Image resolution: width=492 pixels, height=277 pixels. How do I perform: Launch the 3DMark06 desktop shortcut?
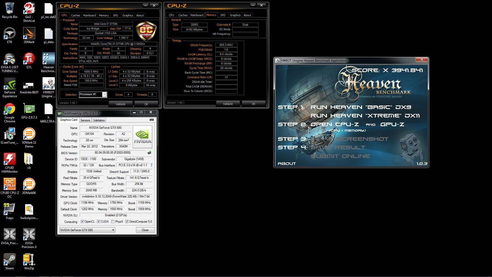tap(29, 186)
